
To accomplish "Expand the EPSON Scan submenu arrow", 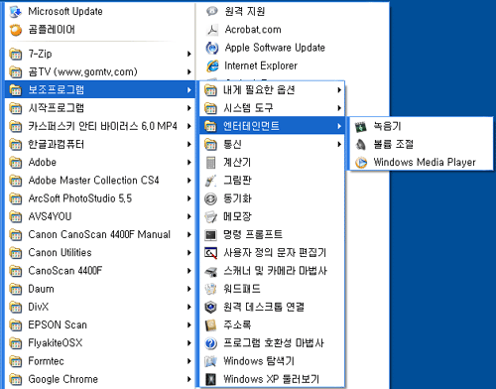I will tap(188, 324).
